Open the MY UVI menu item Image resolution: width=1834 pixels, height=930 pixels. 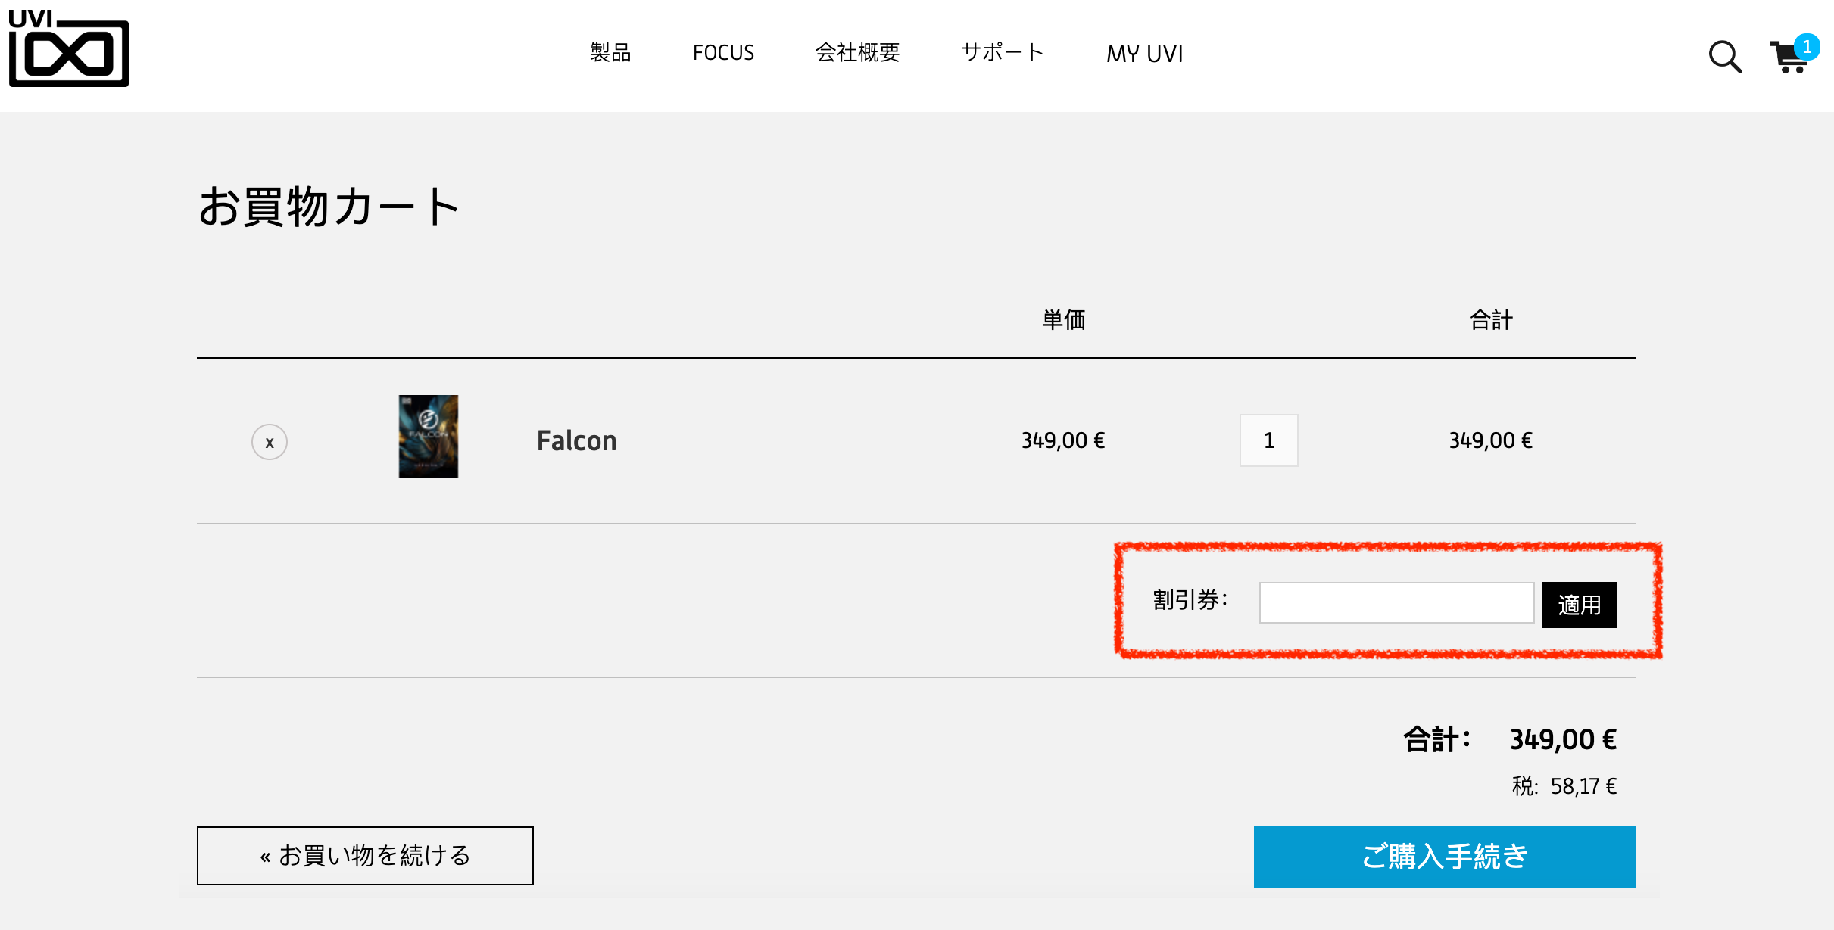1144,54
